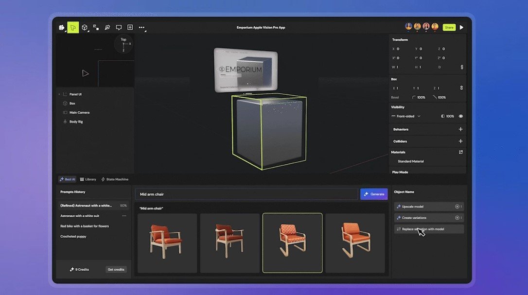Select the third generated chair thumbnail
This screenshot has height=295, width=528.
(292, 243)
